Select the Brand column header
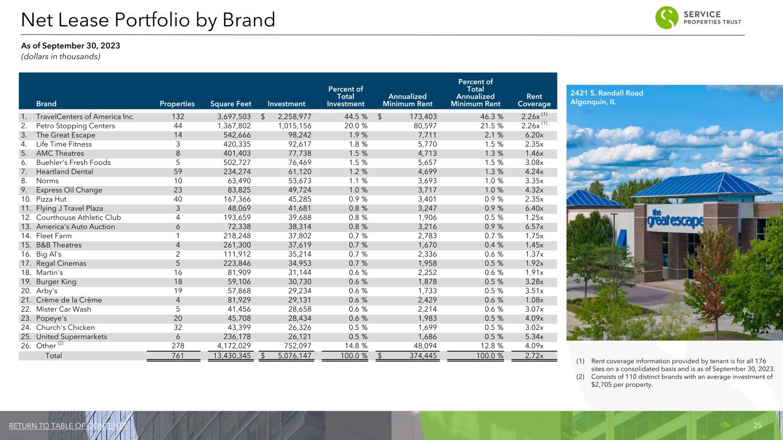The width and height of the screenshot is (783, 440). [46, 104]
